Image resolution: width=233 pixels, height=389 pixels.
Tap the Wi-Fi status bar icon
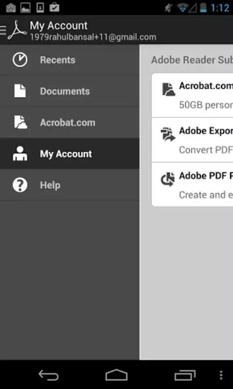(x=182, y=8)
